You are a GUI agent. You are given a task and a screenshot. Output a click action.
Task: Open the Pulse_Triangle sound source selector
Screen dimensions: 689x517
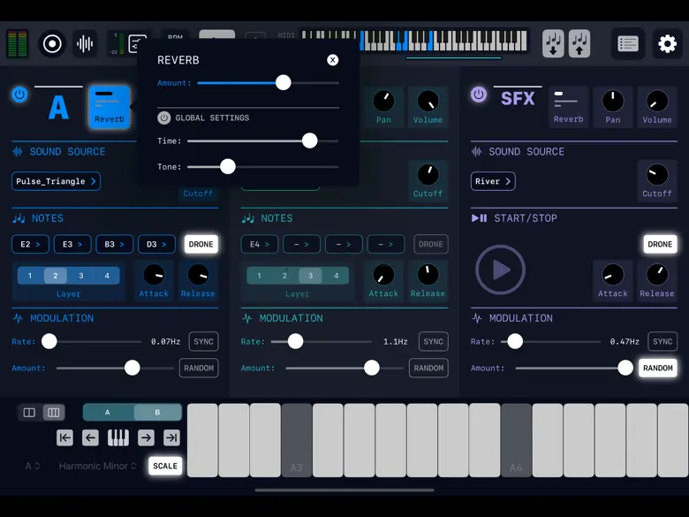56,181
